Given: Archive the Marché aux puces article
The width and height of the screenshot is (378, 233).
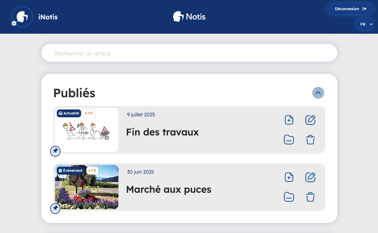Looking at the screenshot, I should click(x=289, y=197).
